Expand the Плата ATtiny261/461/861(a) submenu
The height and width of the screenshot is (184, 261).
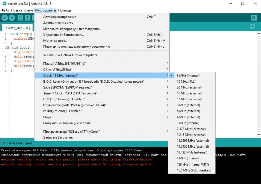point(102,63)
